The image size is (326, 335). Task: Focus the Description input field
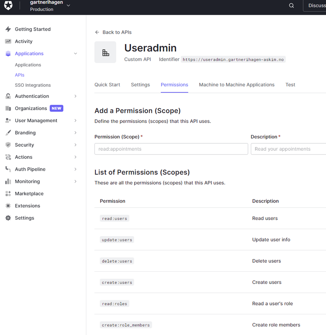tap(288, 149)
